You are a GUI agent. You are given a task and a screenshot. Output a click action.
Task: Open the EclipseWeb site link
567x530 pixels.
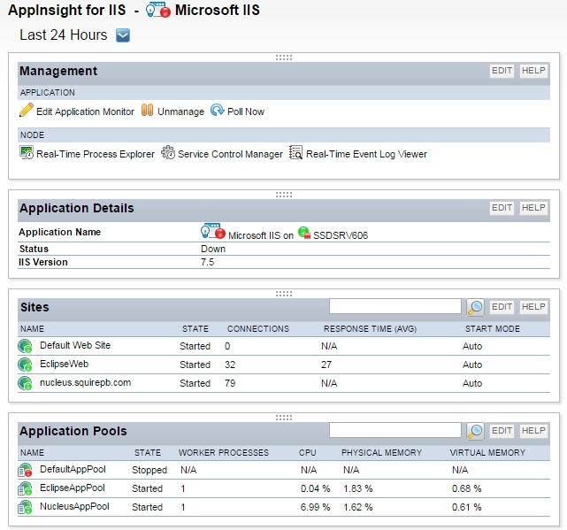[x=64, y=364]
